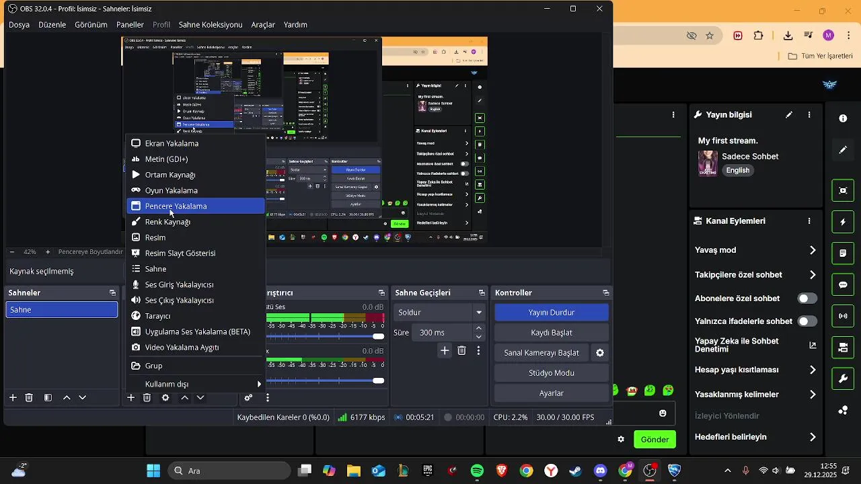The image size is (861, 484).
Task: Open the Sahne Koleksiyonu menu
Action: [211, 25]
